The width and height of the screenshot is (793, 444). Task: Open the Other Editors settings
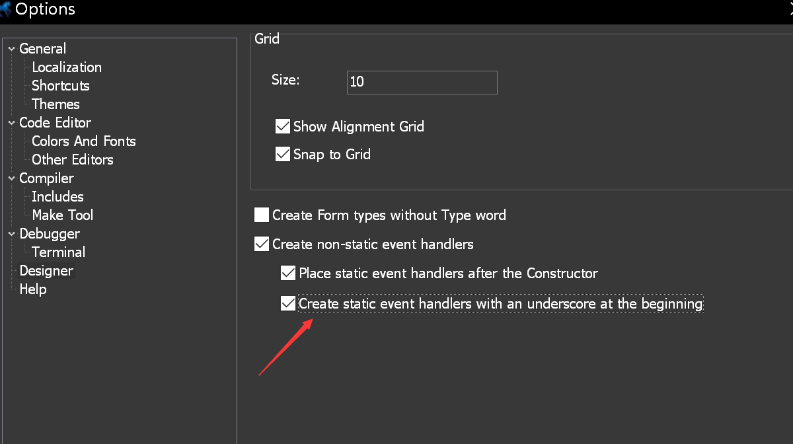[72, 159]
